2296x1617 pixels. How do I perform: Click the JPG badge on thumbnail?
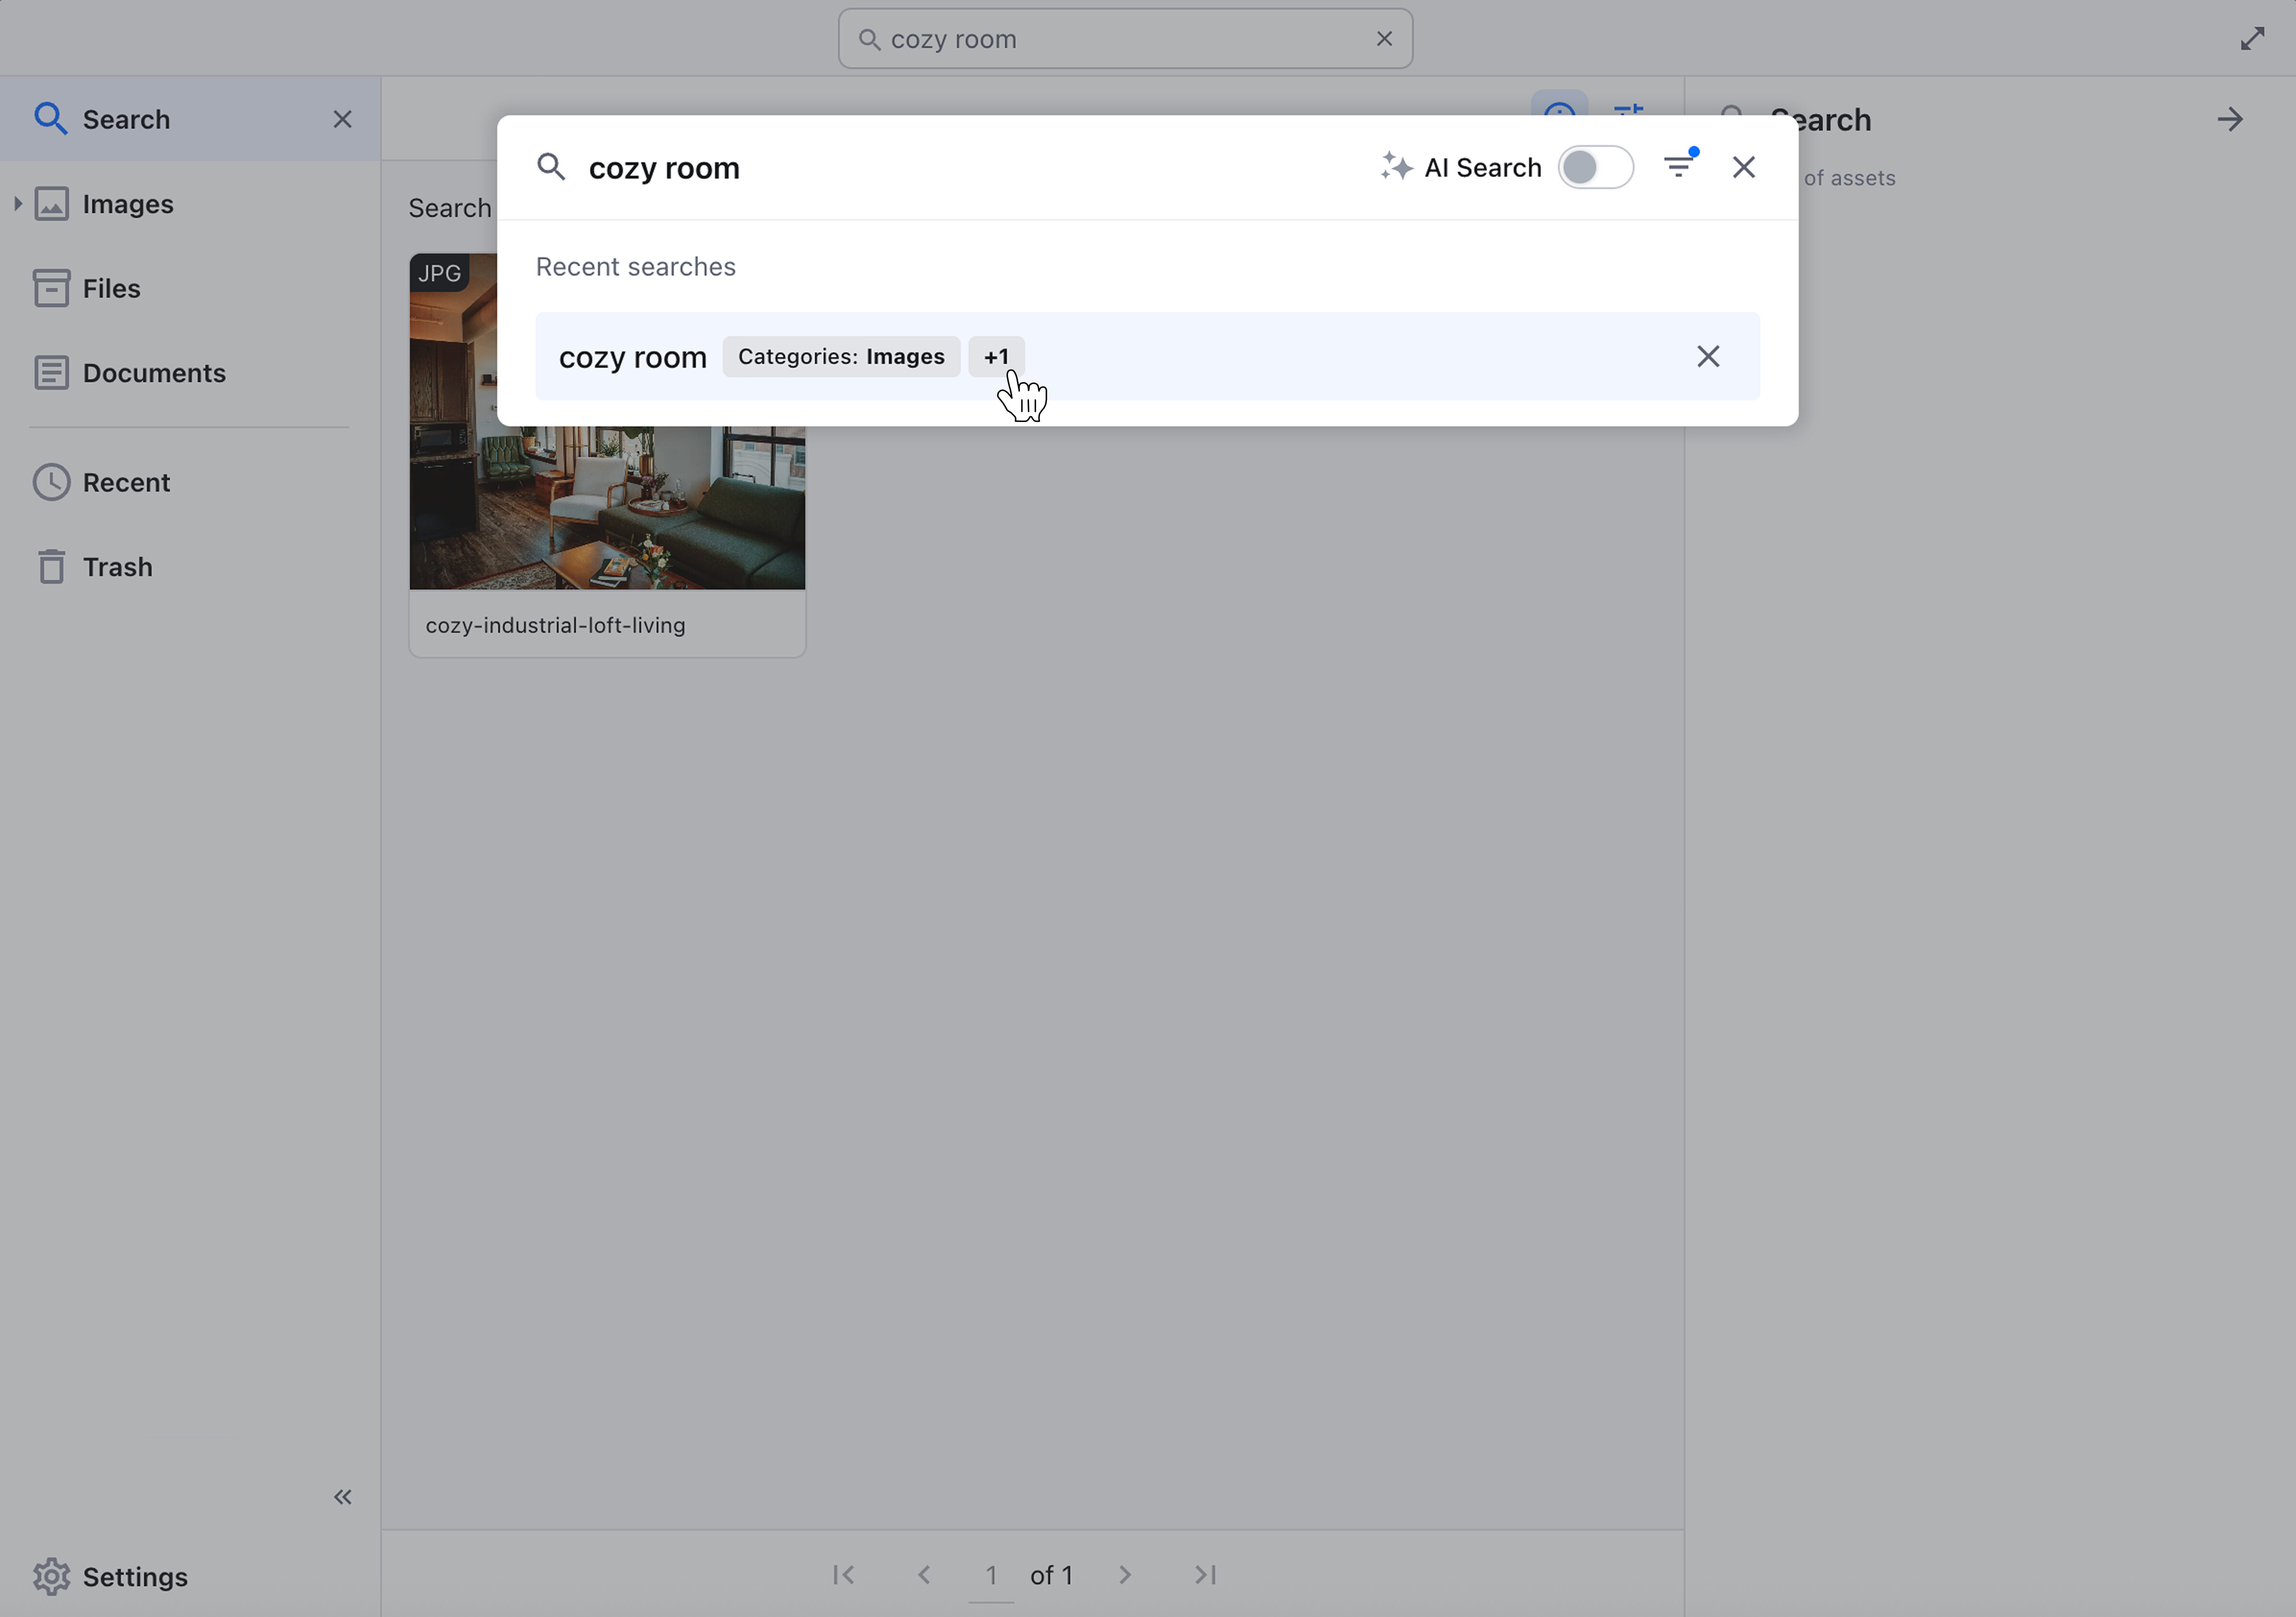[439, 273]
